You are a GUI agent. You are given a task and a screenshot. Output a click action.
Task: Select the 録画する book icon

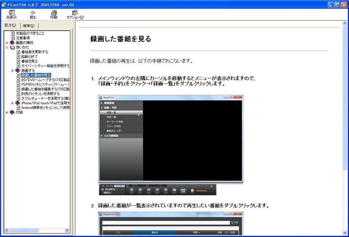pos(18,70)
